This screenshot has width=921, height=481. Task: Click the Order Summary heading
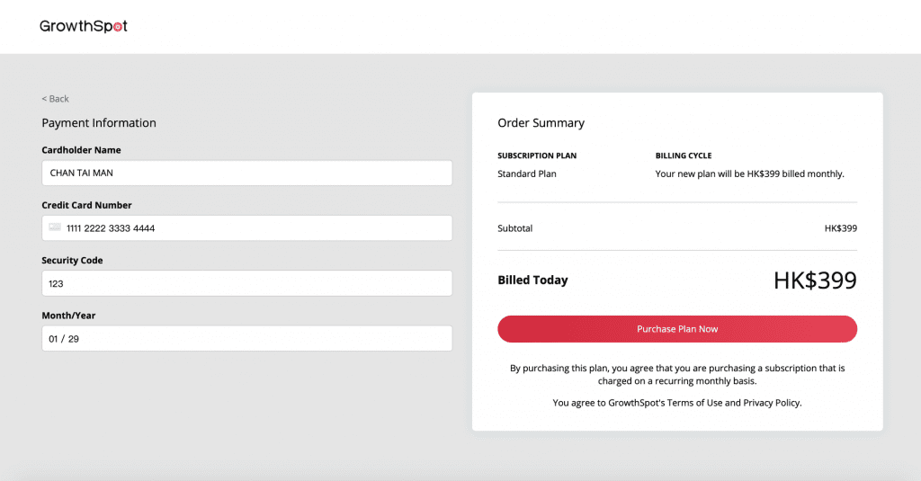tap(541, 123)
